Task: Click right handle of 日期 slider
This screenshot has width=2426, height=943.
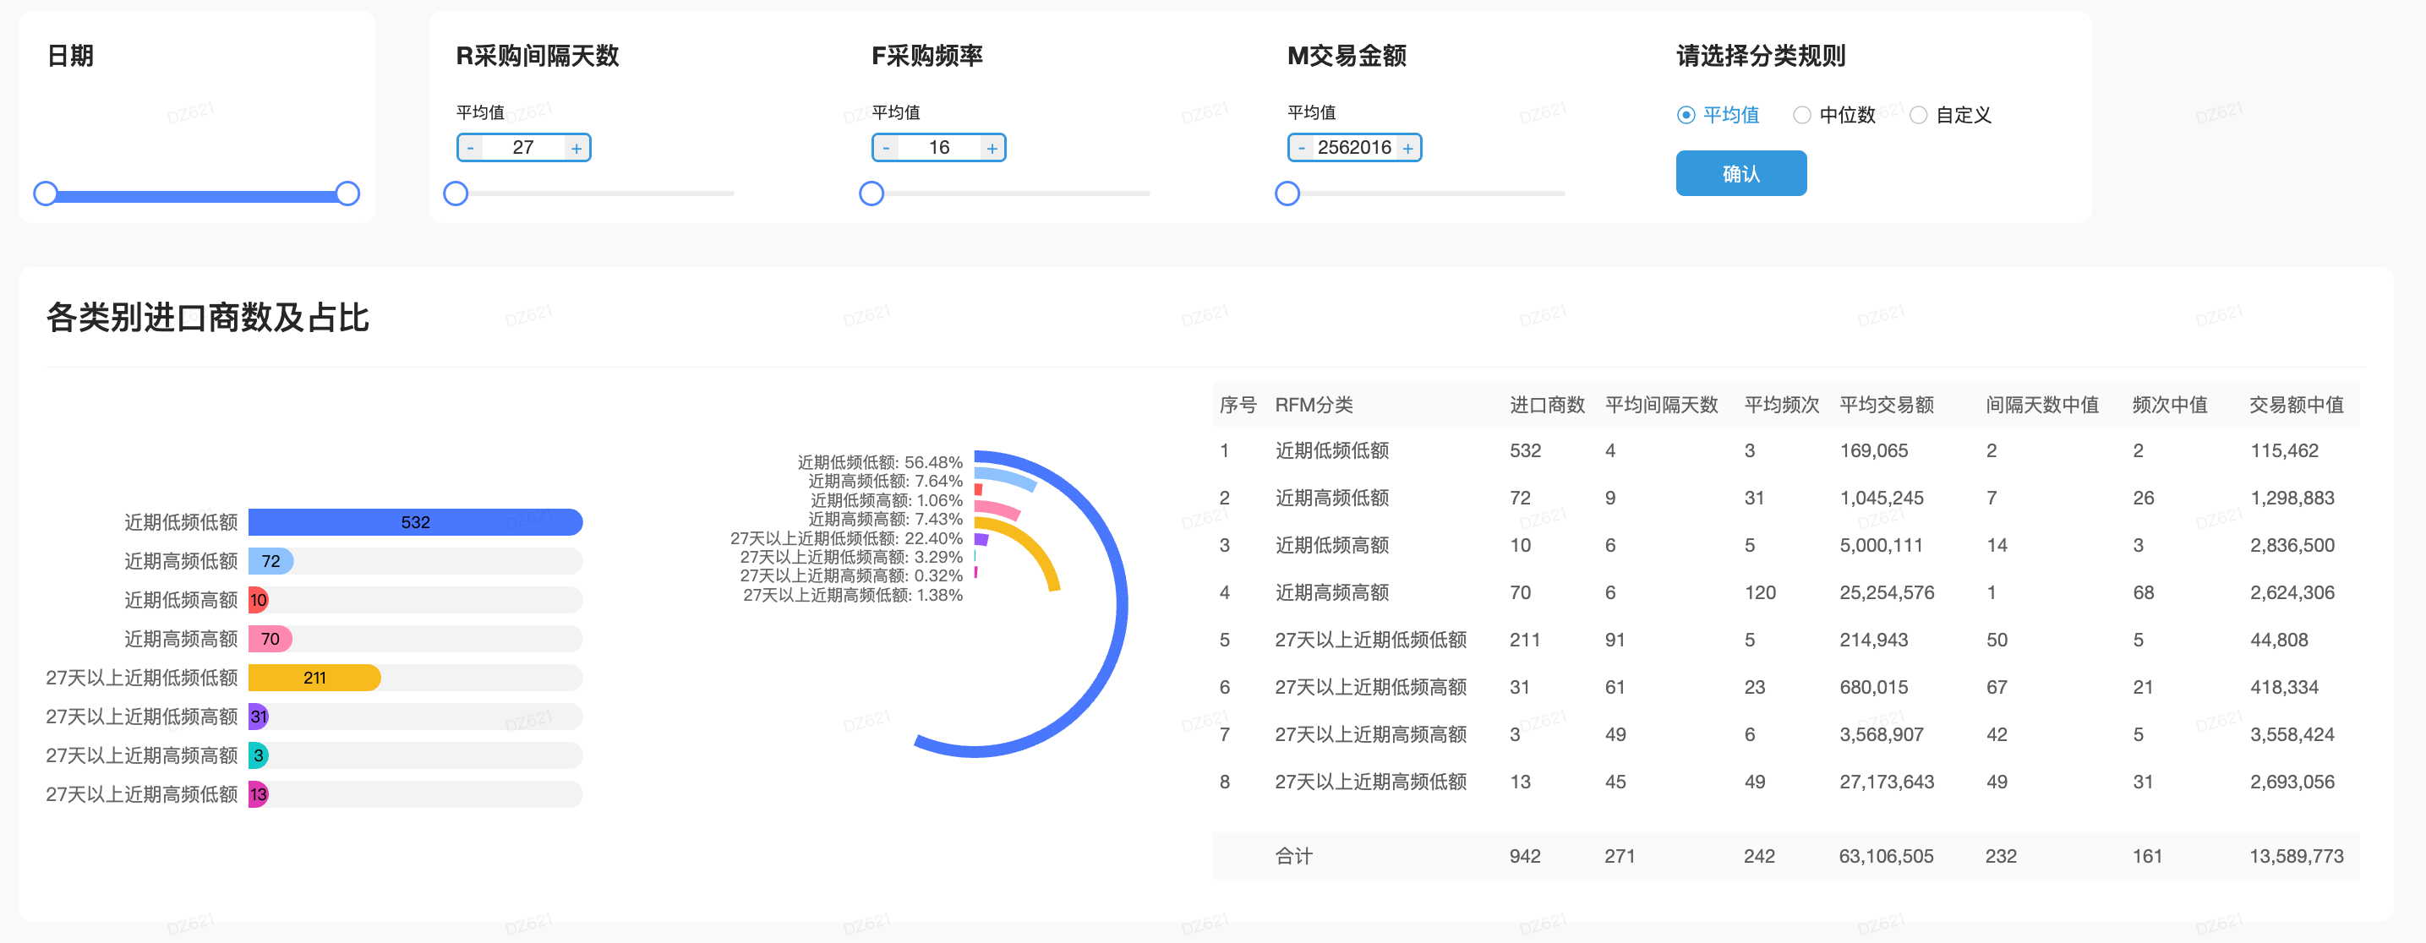Action: (347, 194)
